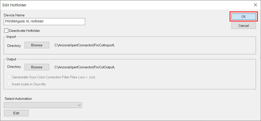Click the ProCutImport directory path text
The image size is (261, 121).
[85, 45]
